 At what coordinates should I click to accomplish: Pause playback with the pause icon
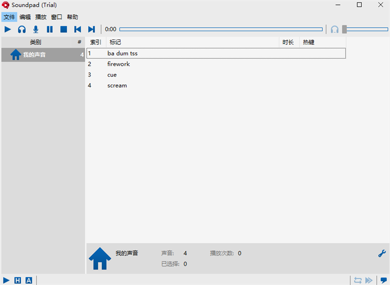tap(50, 29)
